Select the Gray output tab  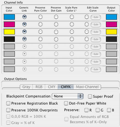click(26, 87)
